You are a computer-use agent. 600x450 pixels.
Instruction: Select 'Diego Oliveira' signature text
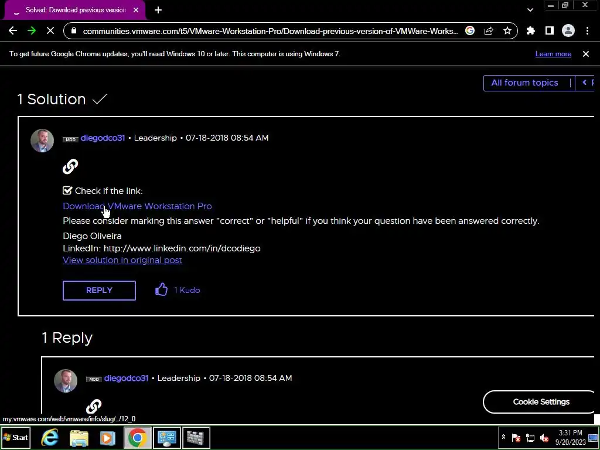point(92,236)
